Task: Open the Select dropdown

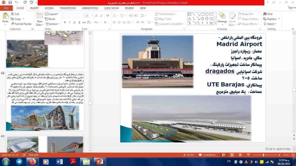Action: 270,24
